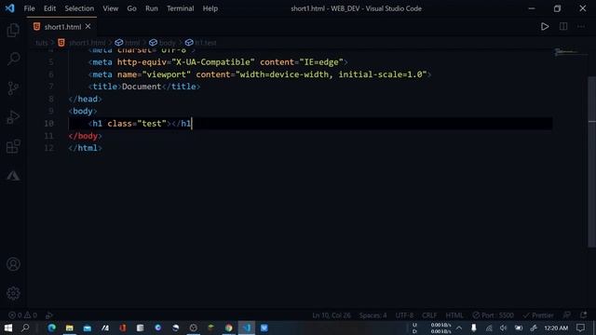596x335 pixels.
Task: Open the Manage gear icon
Action: [x=13, y=293]
